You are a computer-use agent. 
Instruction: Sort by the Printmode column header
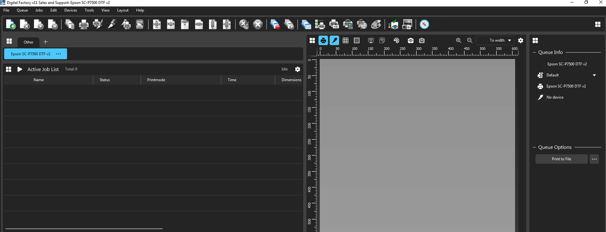click(181, 80)
